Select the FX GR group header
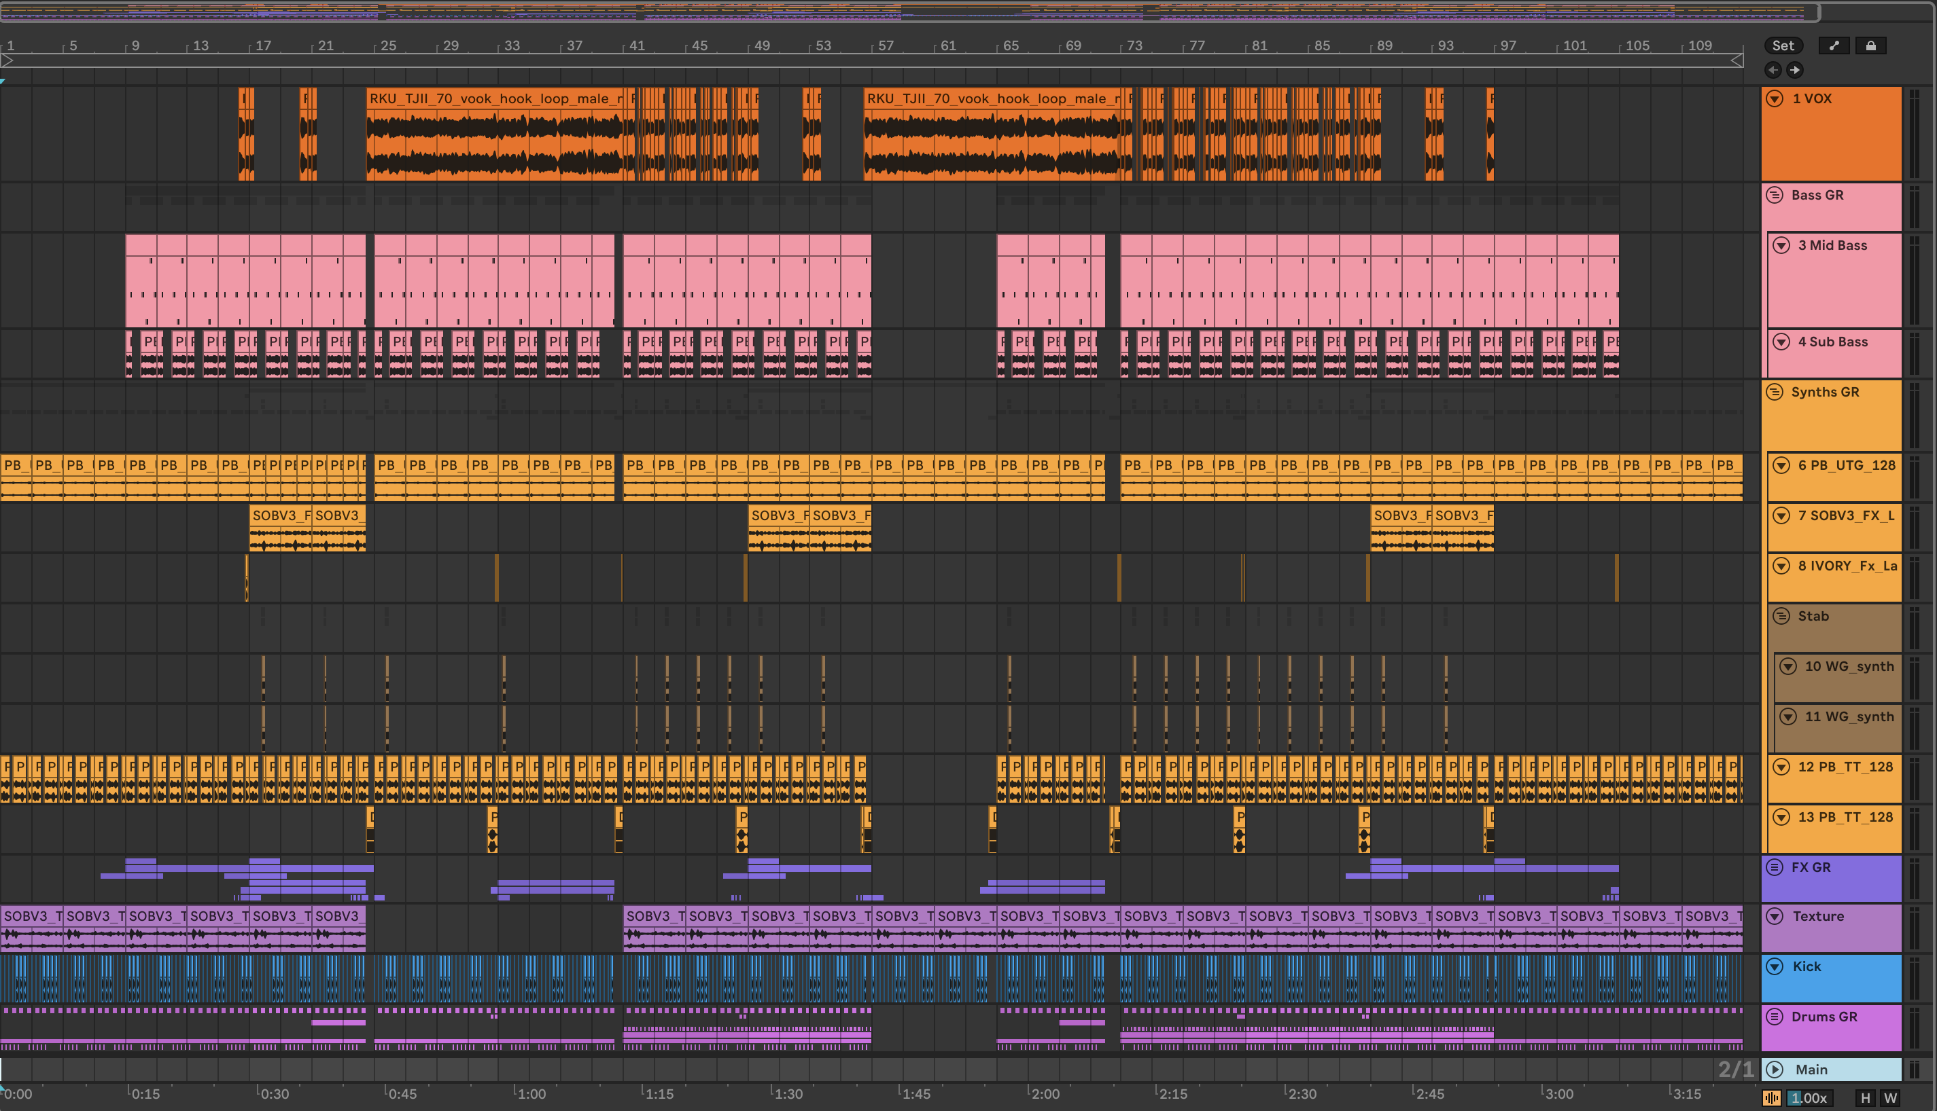1937x1111 pixels. (x=1811, y=867)
